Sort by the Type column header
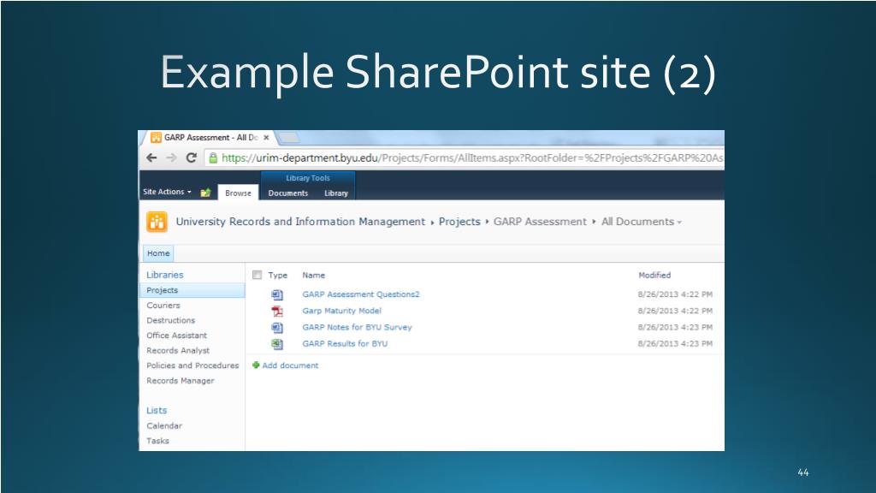 (278, 275)
